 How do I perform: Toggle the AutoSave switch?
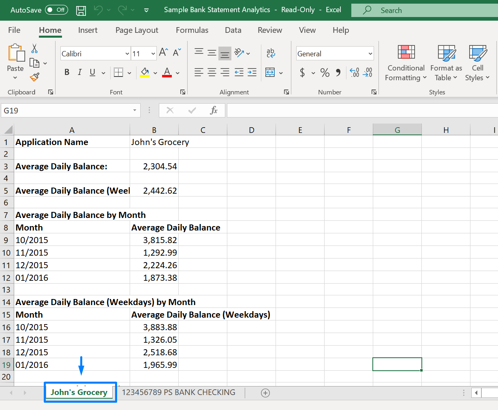click(x=56, y=10)
